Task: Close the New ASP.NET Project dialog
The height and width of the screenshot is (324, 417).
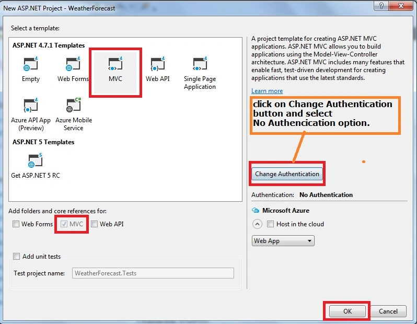Action: tap(401, 6)
